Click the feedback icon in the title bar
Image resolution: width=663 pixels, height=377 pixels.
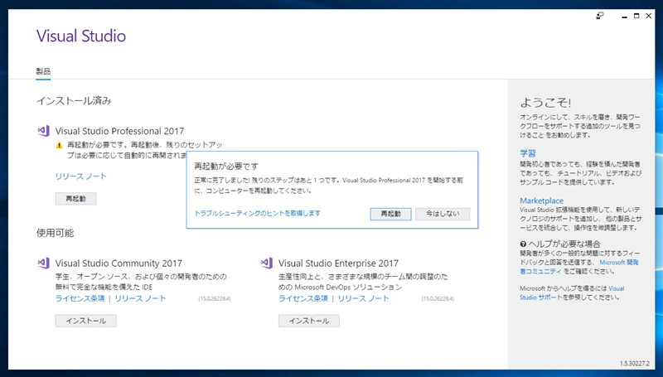tap(600, 16)
